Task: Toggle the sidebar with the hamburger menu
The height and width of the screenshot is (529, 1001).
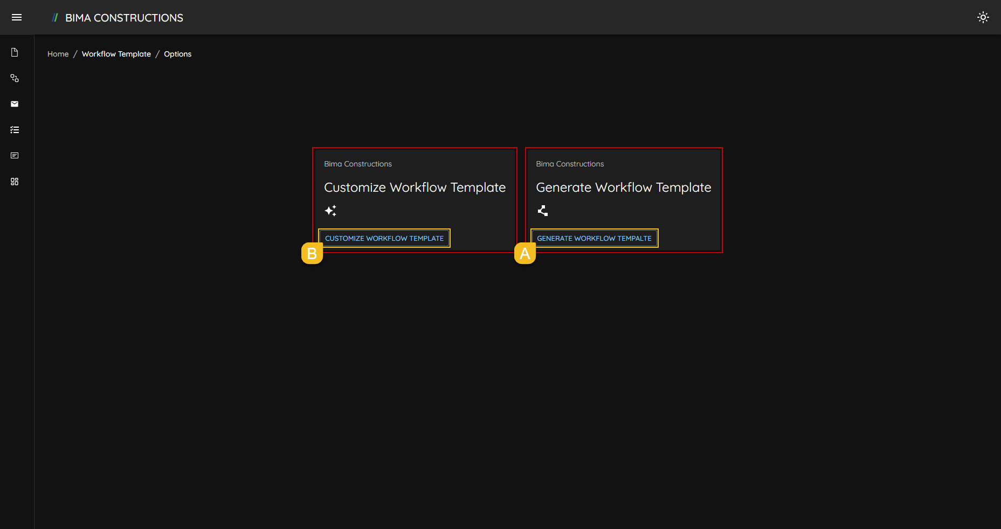Action: pos(17,17)
